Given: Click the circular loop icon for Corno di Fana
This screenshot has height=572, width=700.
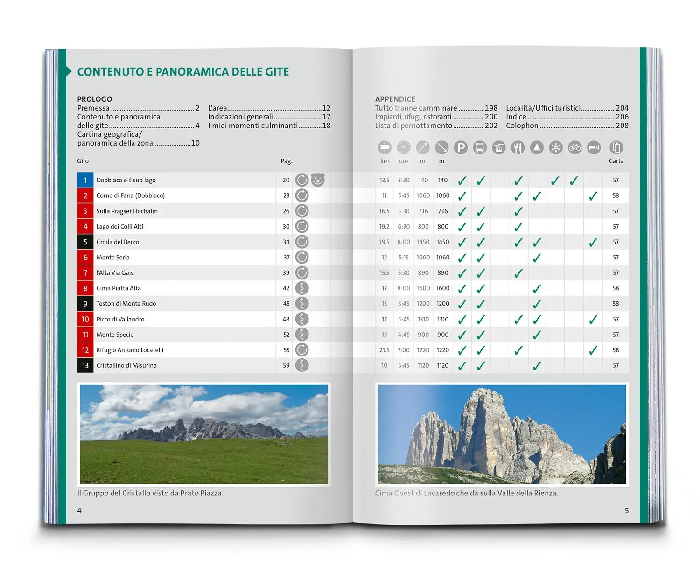Looking at the screenshot, I should 302,195.
